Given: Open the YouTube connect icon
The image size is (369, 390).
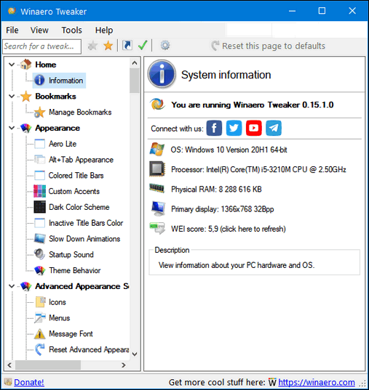Looking at the screenshot, I should pyautogui.click(x=254, y=128).
